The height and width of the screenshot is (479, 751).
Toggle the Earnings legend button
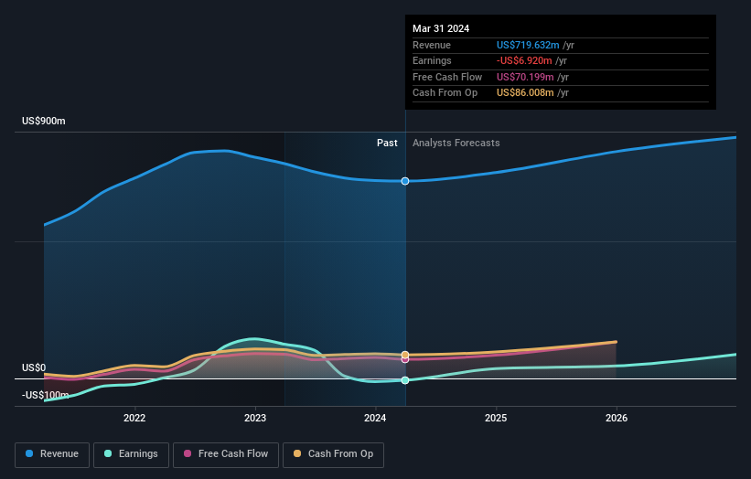[x=131, y=454]
